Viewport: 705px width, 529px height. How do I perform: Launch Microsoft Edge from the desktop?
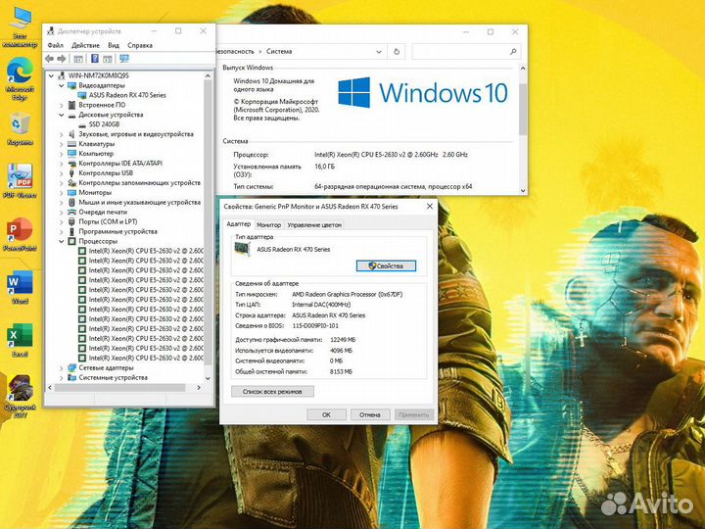[20, 78]
